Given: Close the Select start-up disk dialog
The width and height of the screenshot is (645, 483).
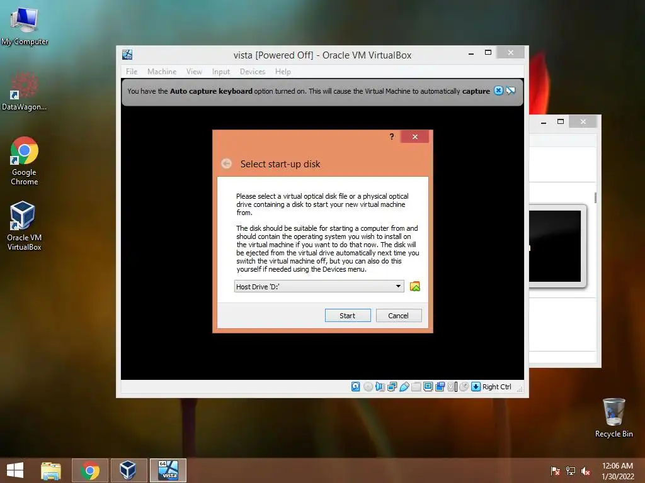Looking at the screenshot, I should click(414, 136).
